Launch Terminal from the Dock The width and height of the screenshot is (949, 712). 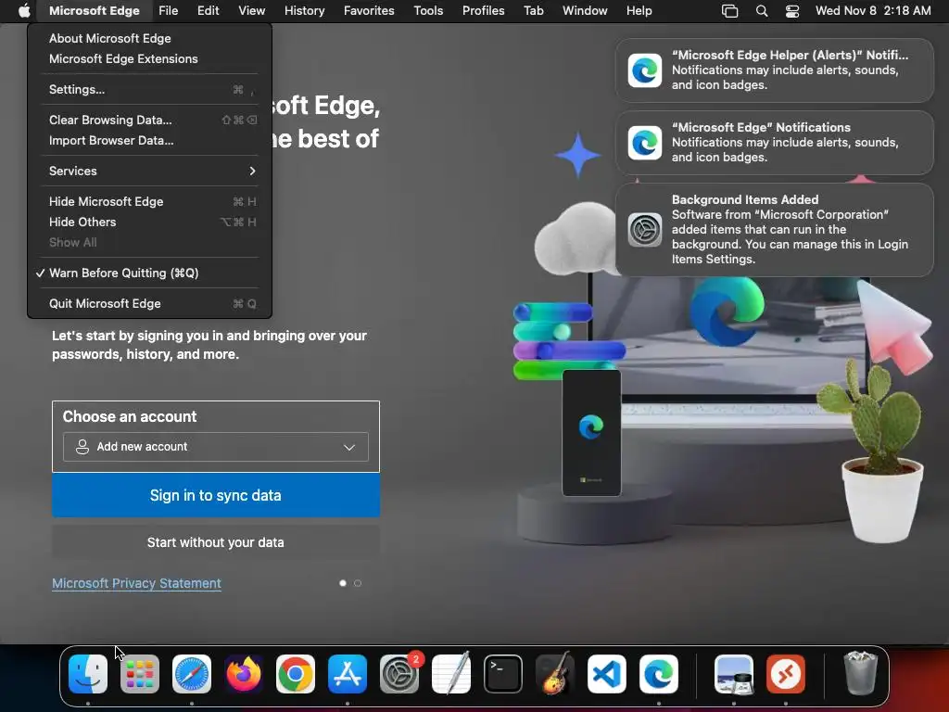[x=503, y=674]
